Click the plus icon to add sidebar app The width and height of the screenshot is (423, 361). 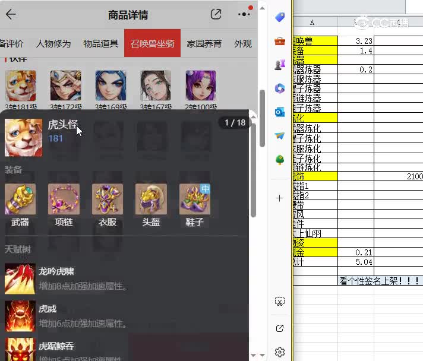[279, 198]
